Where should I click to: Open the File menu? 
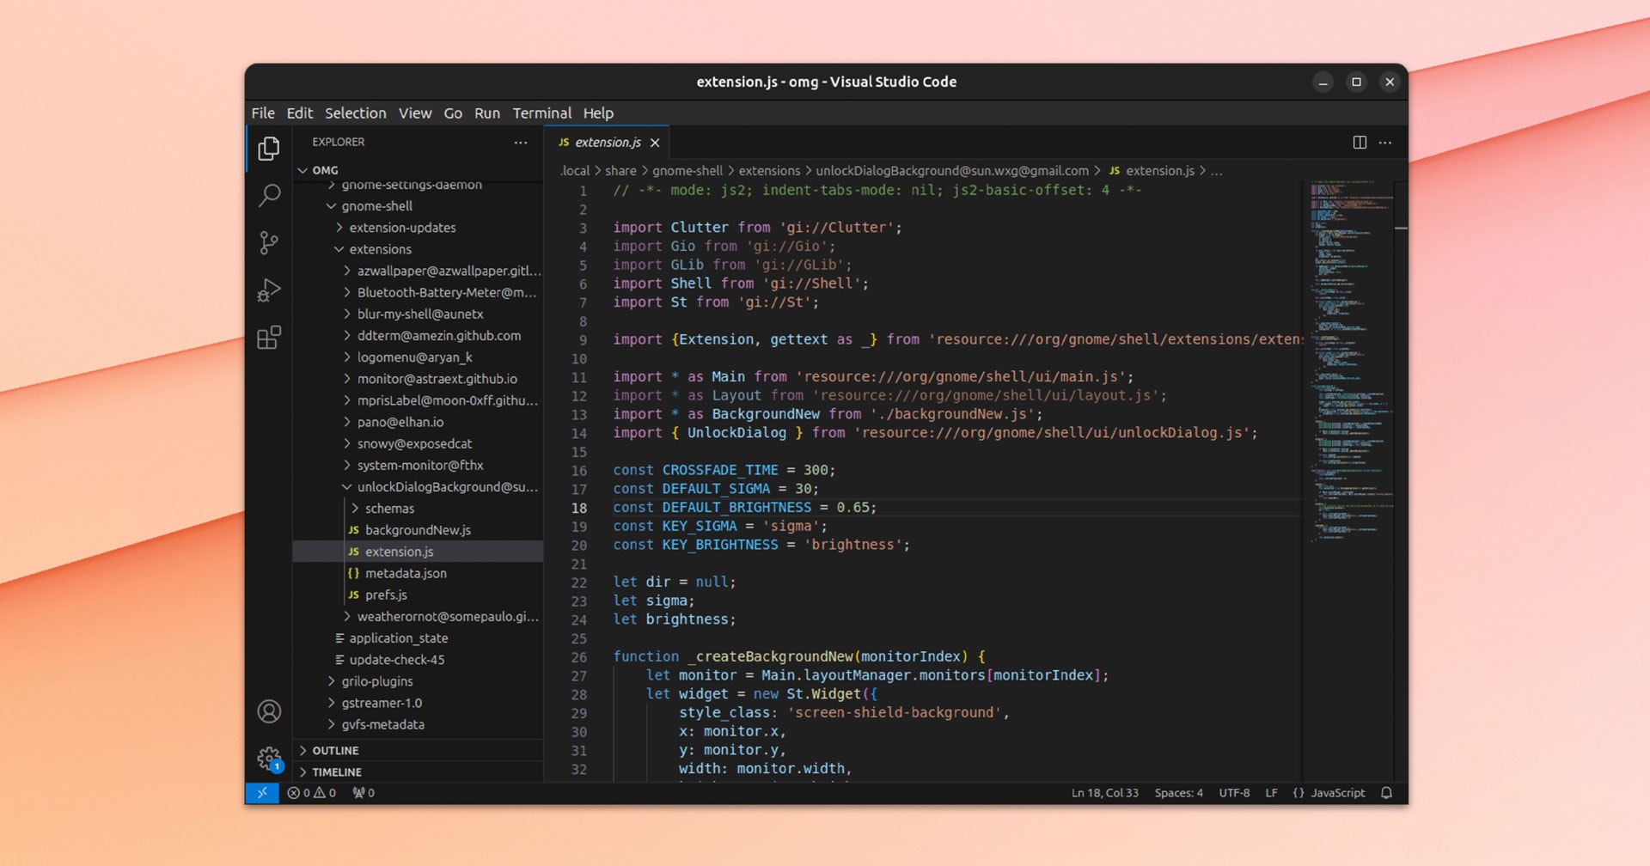point(263,113)
